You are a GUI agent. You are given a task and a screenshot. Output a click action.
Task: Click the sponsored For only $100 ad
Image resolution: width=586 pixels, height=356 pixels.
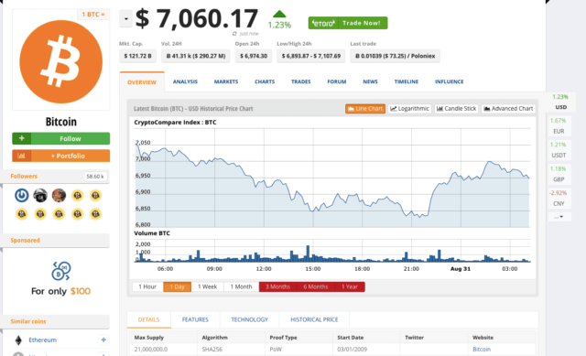pyautogui.click(x=61, y=291)
